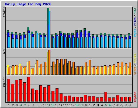Click green weekend day label 26

[x=109, y=105]
